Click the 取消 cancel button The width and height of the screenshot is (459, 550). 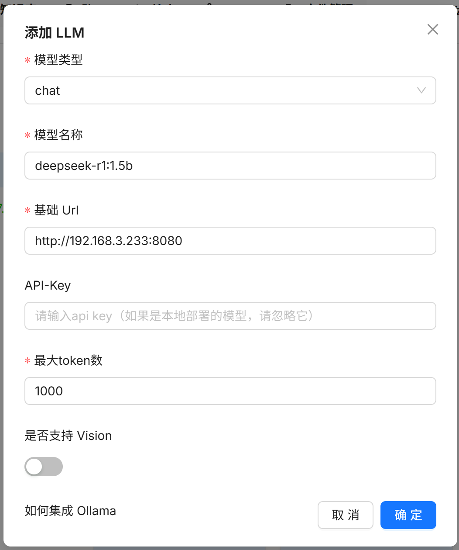coord(346,515)
